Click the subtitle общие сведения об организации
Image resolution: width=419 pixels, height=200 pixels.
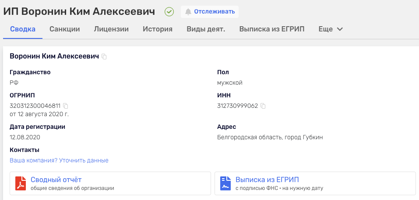pos(72,188)
